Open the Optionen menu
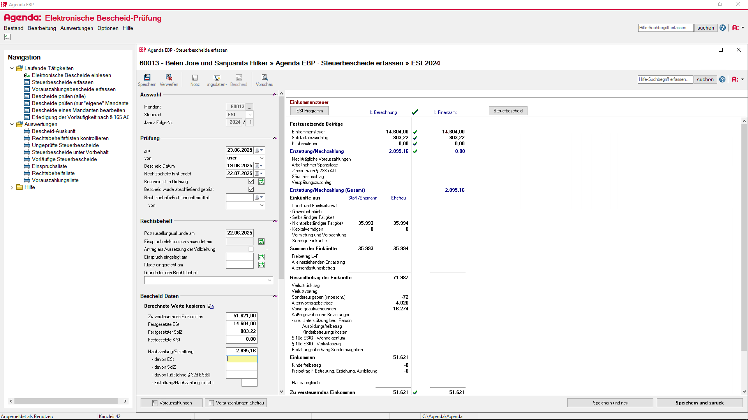The image size is (748, 420). (108, 28)
